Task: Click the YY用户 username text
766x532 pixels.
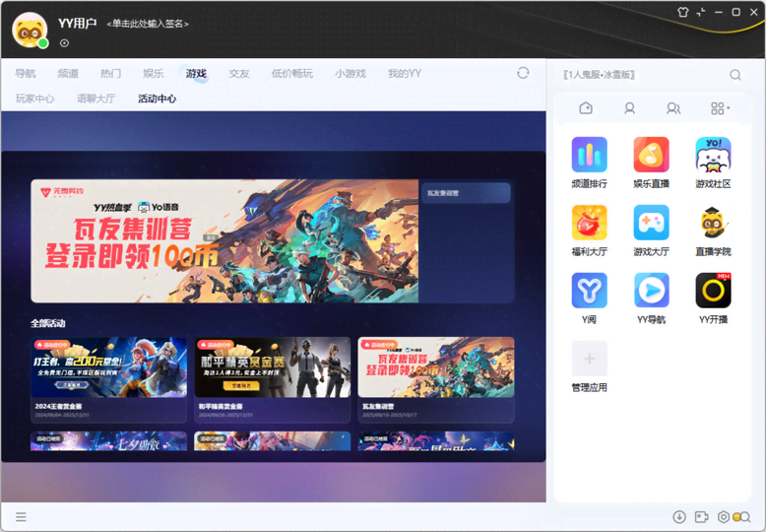Action: pyautogui.click(x=77, y=23)
